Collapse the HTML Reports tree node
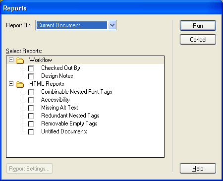The image size is (223, 181). 11,84
